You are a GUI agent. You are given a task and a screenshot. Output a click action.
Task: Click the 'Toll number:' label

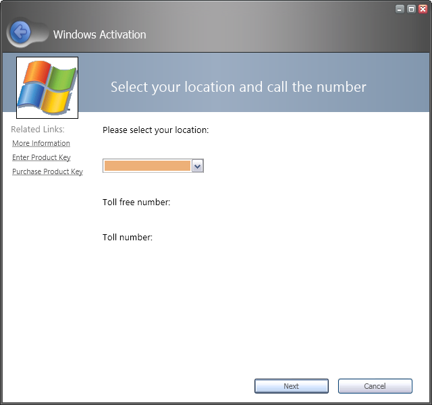128,237
